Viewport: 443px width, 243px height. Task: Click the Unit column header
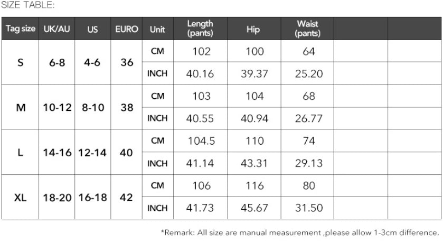click(157, 29)
